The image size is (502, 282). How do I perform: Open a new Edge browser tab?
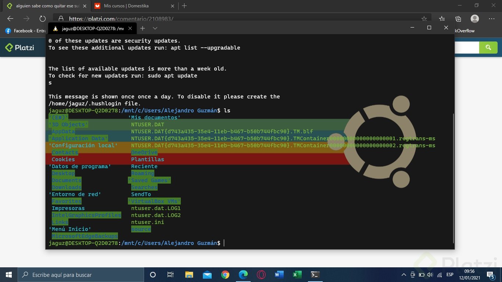[184, 6]
